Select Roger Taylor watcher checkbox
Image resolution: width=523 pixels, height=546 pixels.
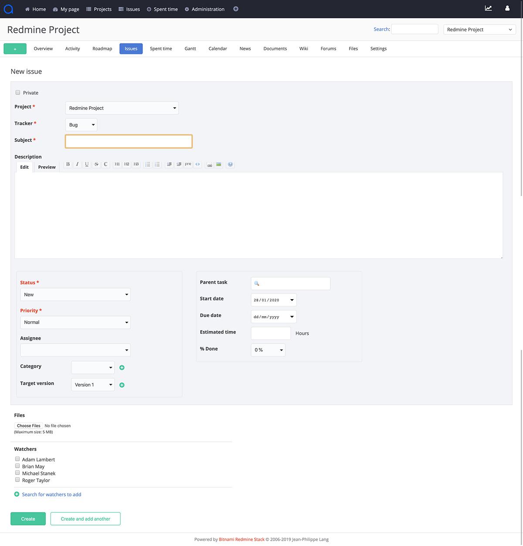17,480
